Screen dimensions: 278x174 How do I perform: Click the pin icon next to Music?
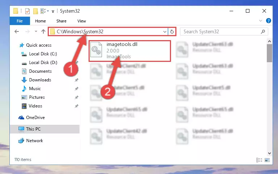[76, 89]
